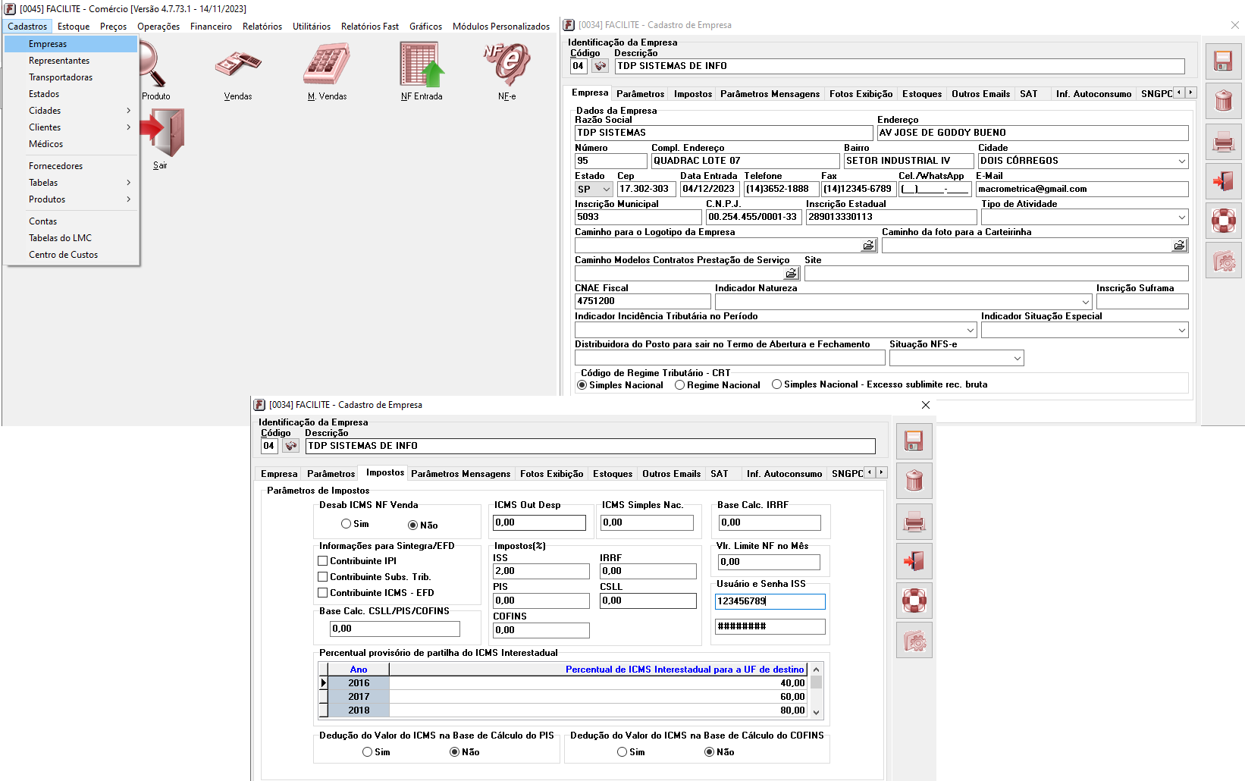Viewport: 1245px width, 781px height.
Task: Click settings folder icon in upper window
Action: (x=1223, y=261)
